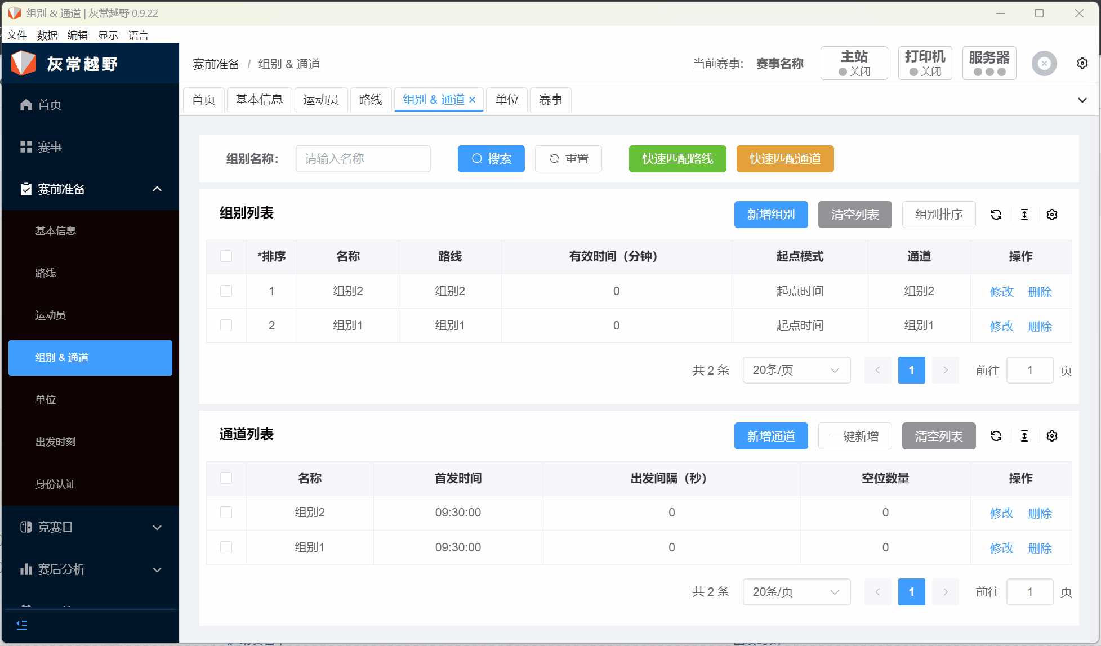Collapse sidebar using bottom-left fold icon
Viewport: 1101px width, 646px height.
[22, 625]
